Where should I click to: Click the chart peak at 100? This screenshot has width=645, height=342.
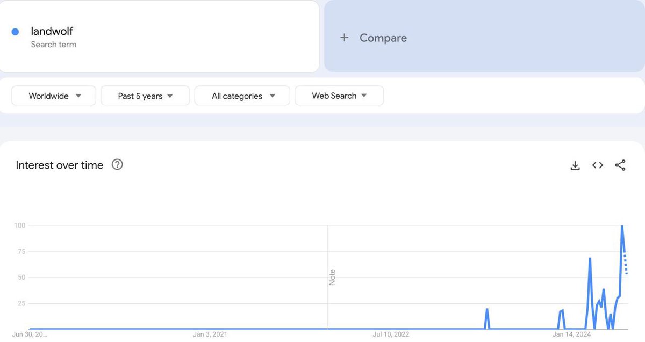622,226
